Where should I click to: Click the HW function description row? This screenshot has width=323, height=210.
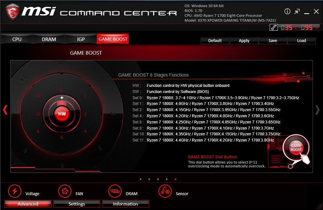tap(181, 85)
